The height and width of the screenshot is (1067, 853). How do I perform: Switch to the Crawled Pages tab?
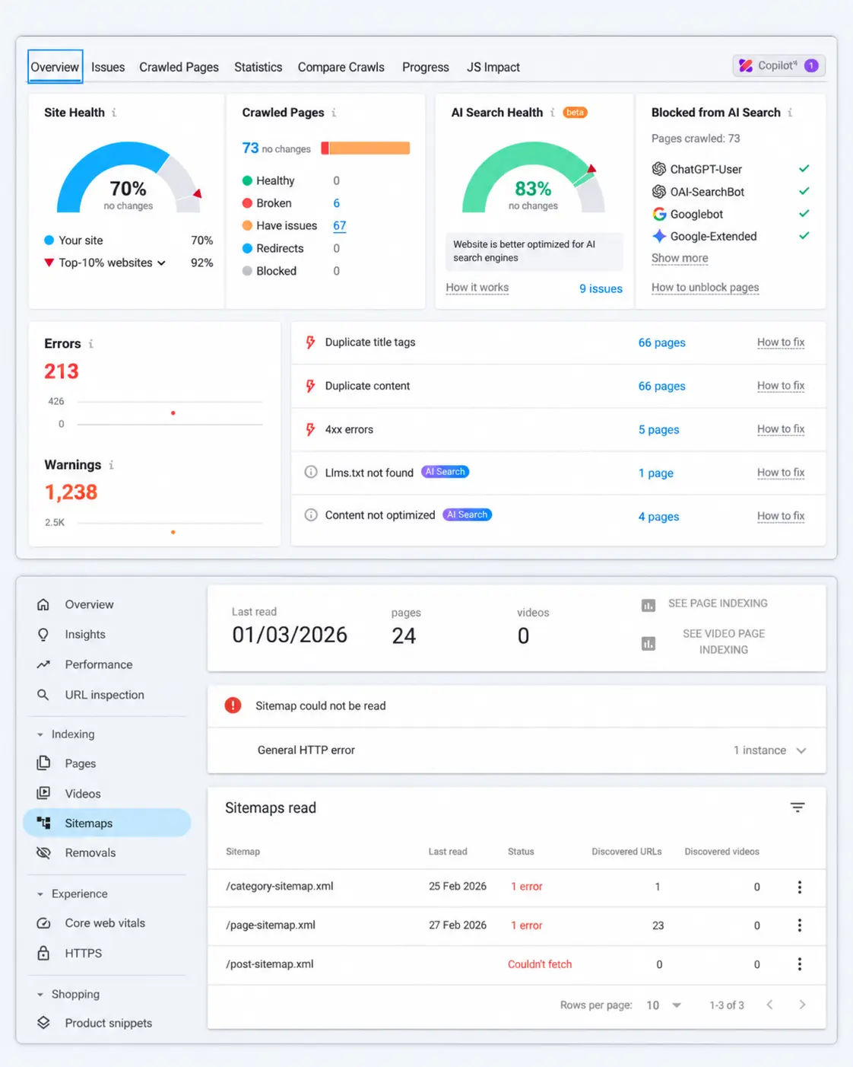tap(179, 67)
